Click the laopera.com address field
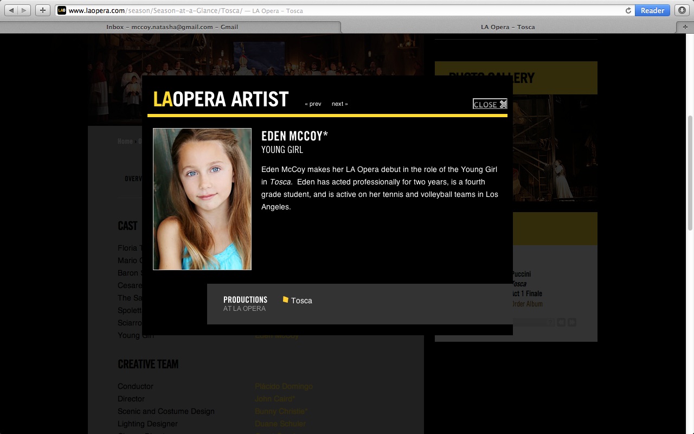The height and width of the screenshot is (434, 694). 345,10
